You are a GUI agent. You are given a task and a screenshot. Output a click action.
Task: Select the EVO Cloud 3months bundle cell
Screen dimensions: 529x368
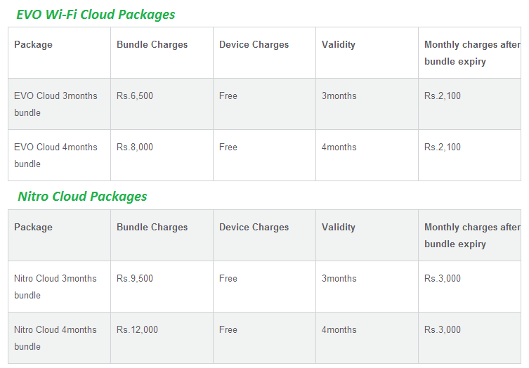click(60, 104)
